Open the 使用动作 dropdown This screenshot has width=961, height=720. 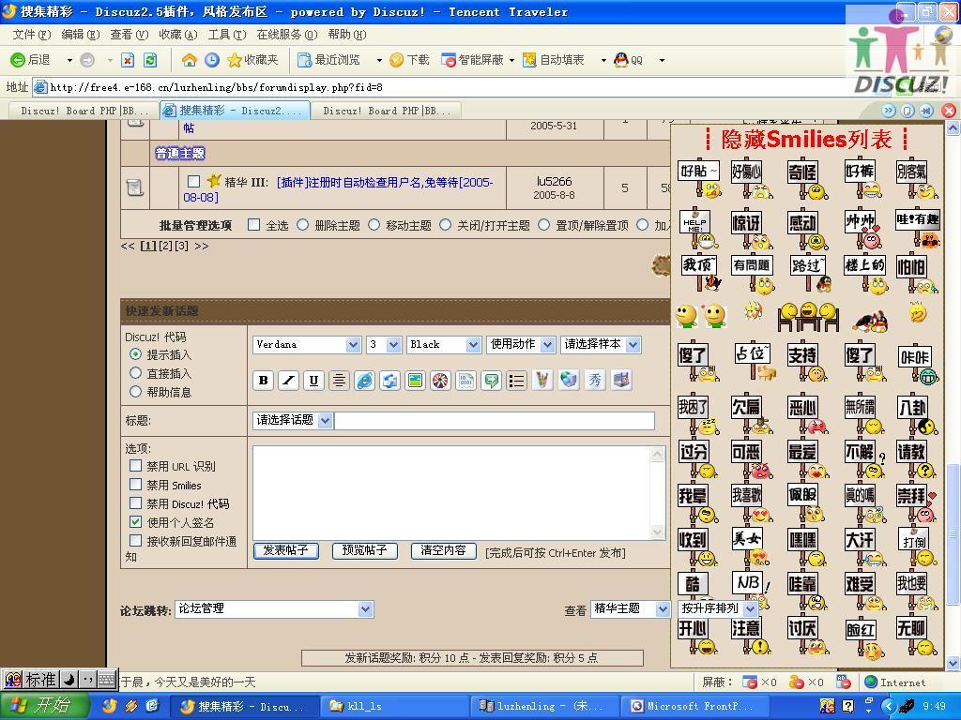point(521,345)
